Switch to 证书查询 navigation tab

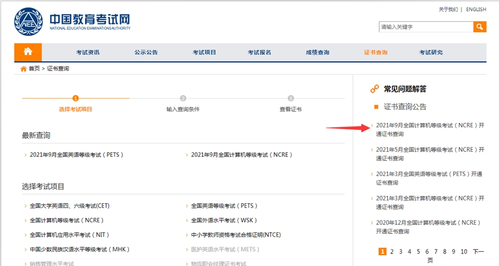coord(375,52)
